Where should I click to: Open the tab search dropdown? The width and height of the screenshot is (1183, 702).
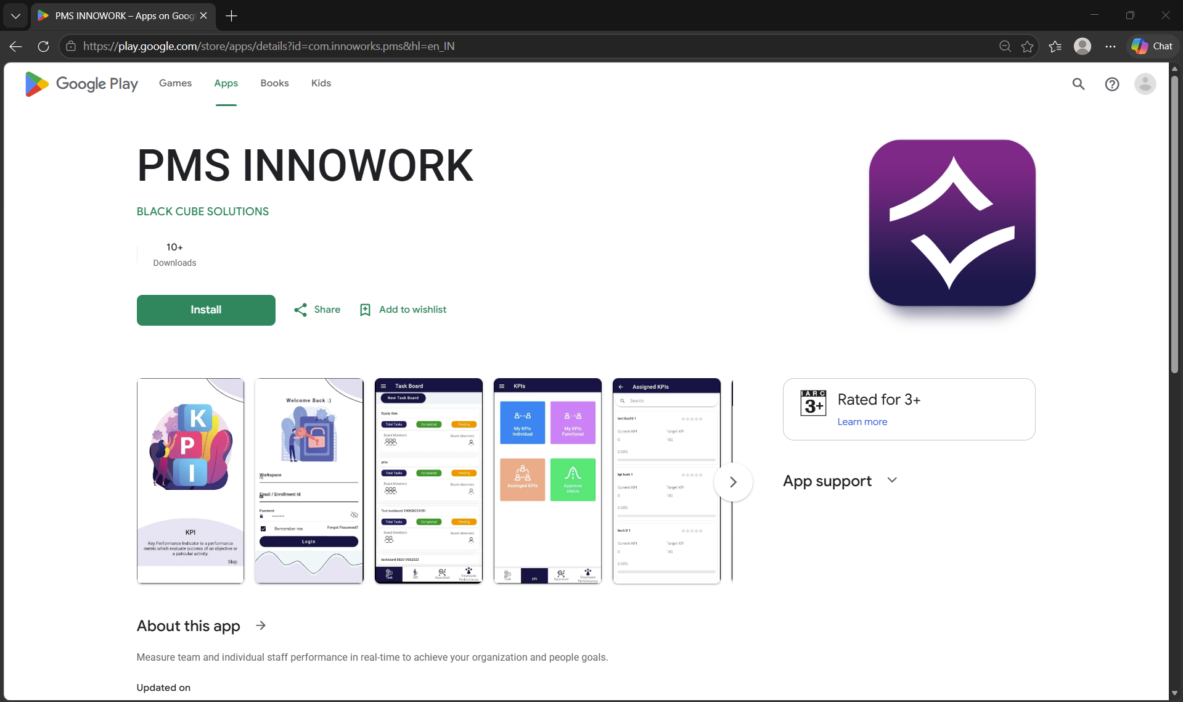tap(15, 16)
